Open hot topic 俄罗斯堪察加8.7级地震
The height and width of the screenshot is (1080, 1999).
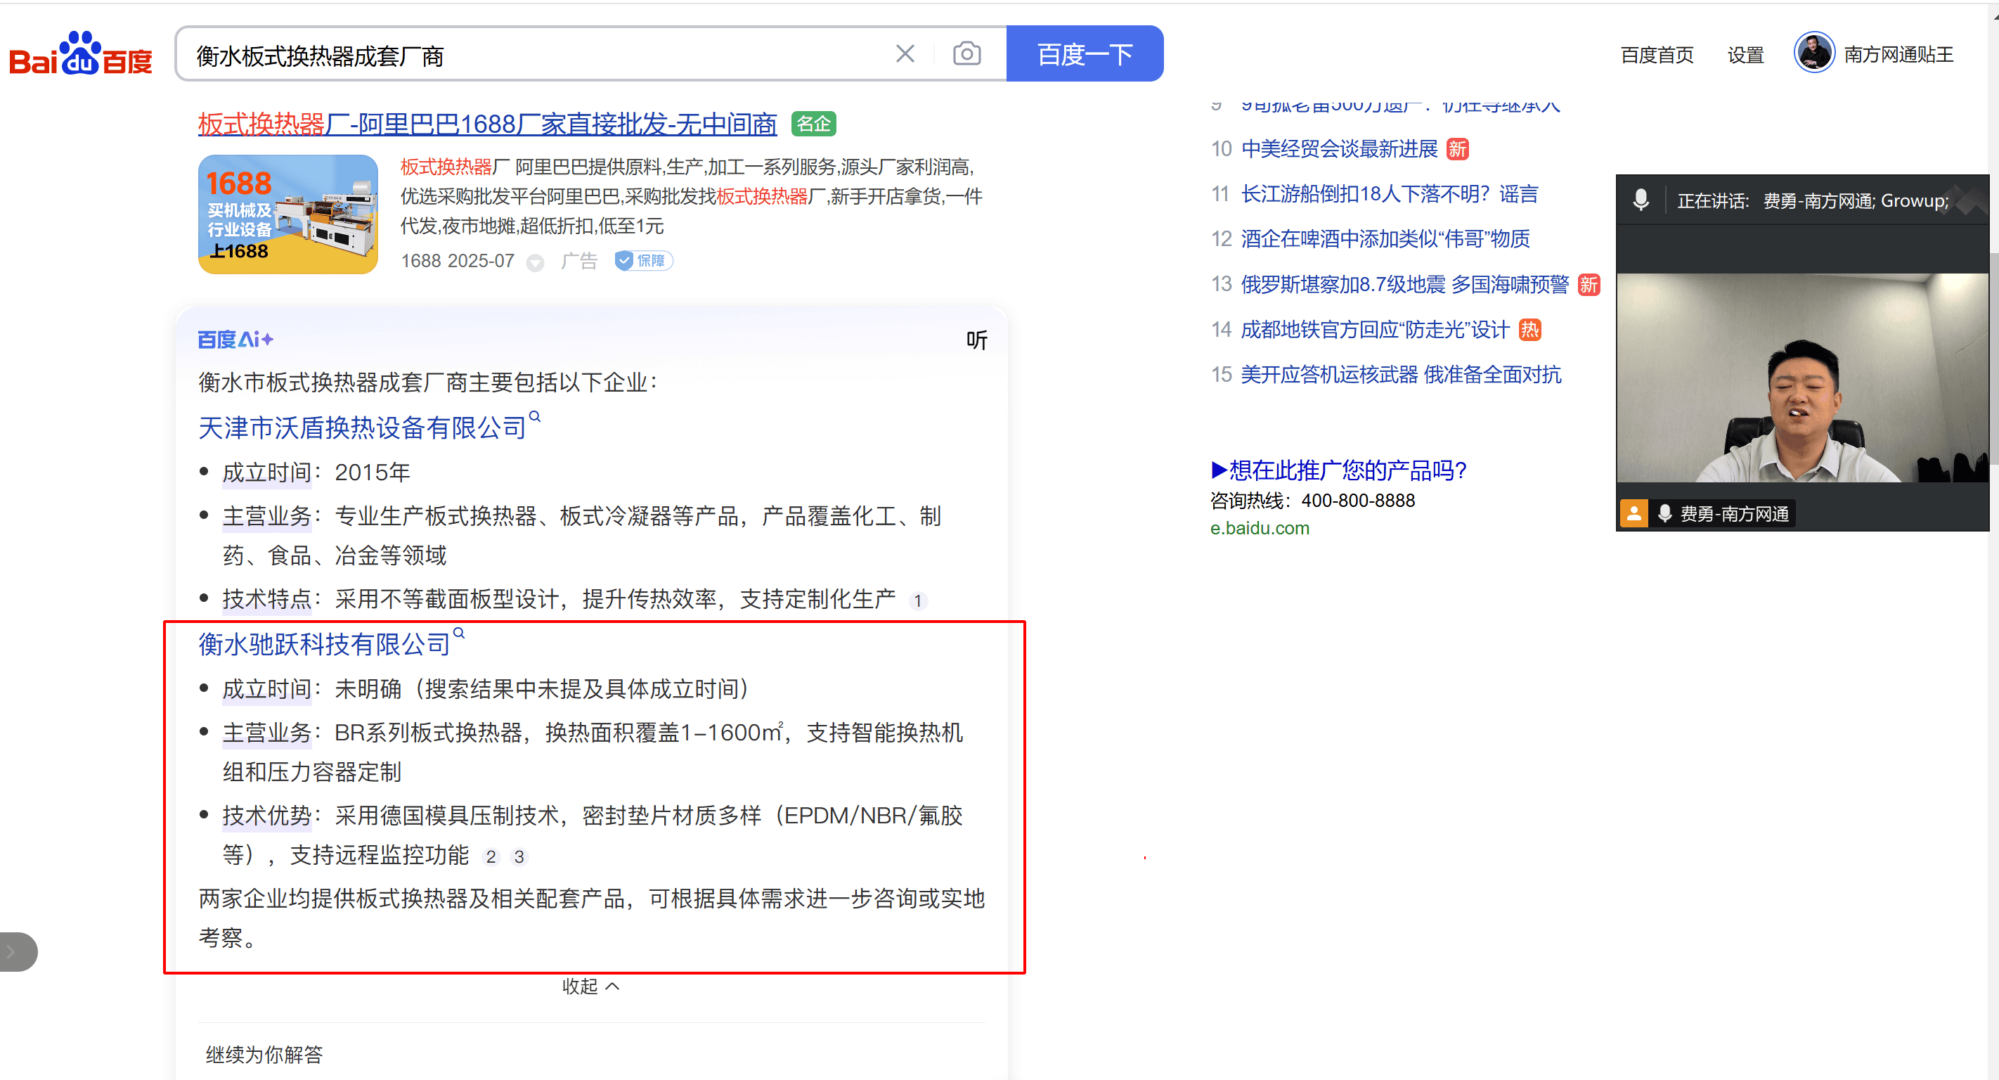(1404, 285)
